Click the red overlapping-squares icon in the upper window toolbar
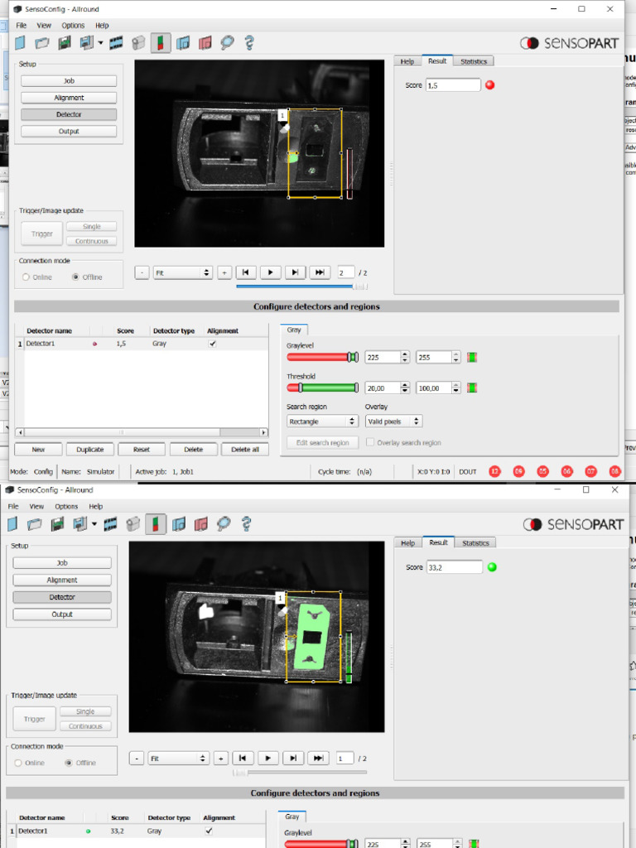This screenshot has width=636, height=848. [x=205, y=43]
